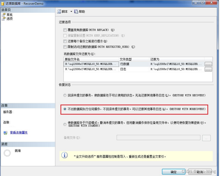This screenshot has height=176, width=220.
Task: Click the 文件类型 column header
Action: 134,59
